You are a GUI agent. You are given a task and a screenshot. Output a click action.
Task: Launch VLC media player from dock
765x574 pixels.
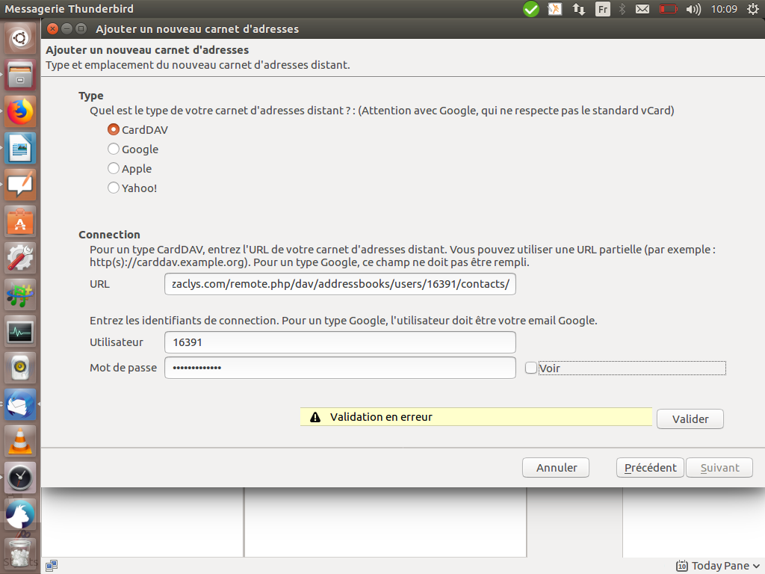pyautogui.click(x=21, y=441)
